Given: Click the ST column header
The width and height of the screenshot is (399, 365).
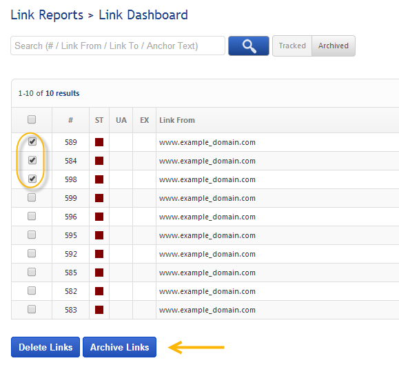Looking at the screenshot, I should click(99, 120).
